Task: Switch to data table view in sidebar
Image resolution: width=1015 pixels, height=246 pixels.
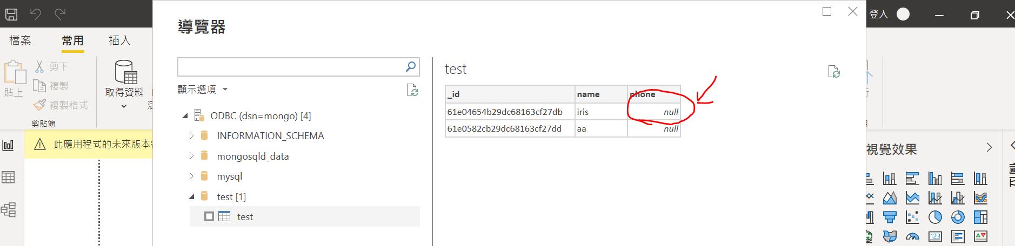Action: pyautogui.click(x=8, y=177)
